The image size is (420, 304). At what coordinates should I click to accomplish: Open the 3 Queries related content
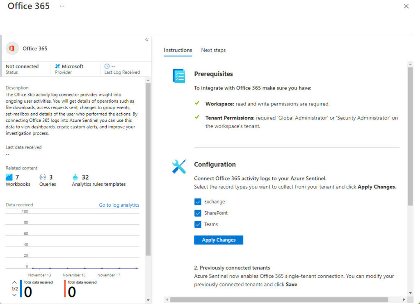click(48, 180)
